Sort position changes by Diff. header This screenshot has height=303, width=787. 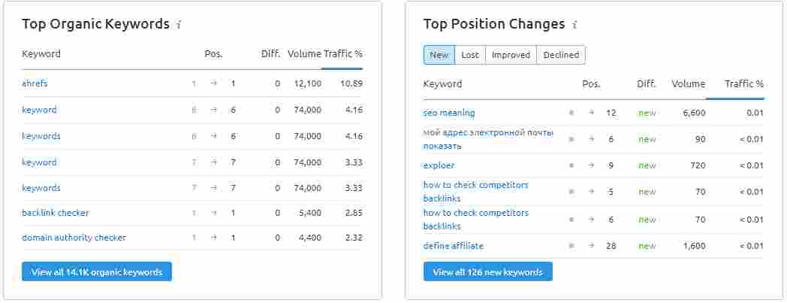coord(646,84)
